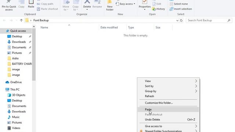The height and width of the screenshot is (132, 235).
Task: Open the Delete button dropdown arrow
Action: (x=87, y=10)
